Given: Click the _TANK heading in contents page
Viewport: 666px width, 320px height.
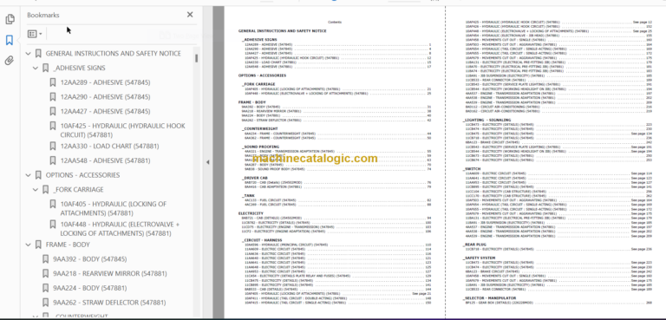Looking at the screenshot, I should pos(249,195).
